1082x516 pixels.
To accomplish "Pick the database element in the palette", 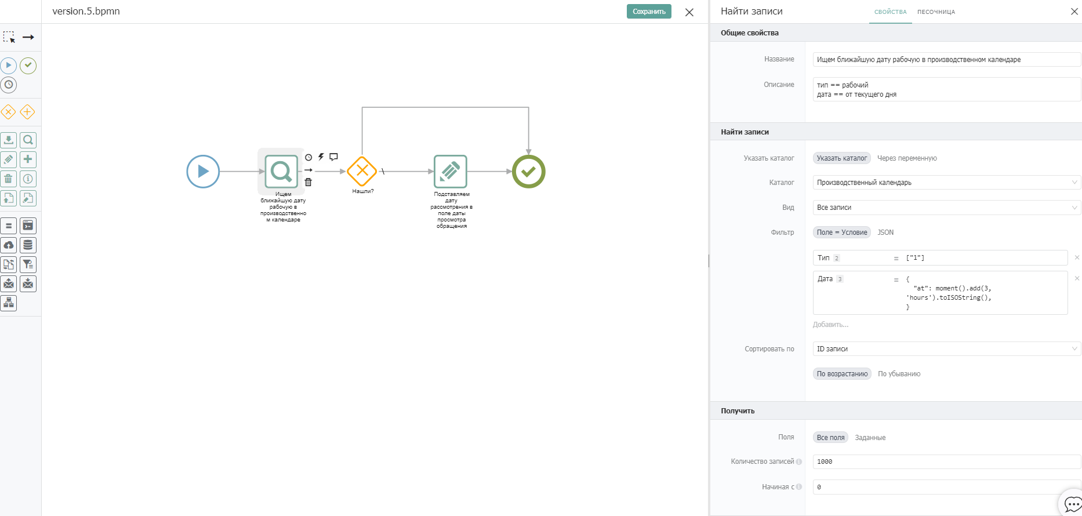I will point(28,245).
